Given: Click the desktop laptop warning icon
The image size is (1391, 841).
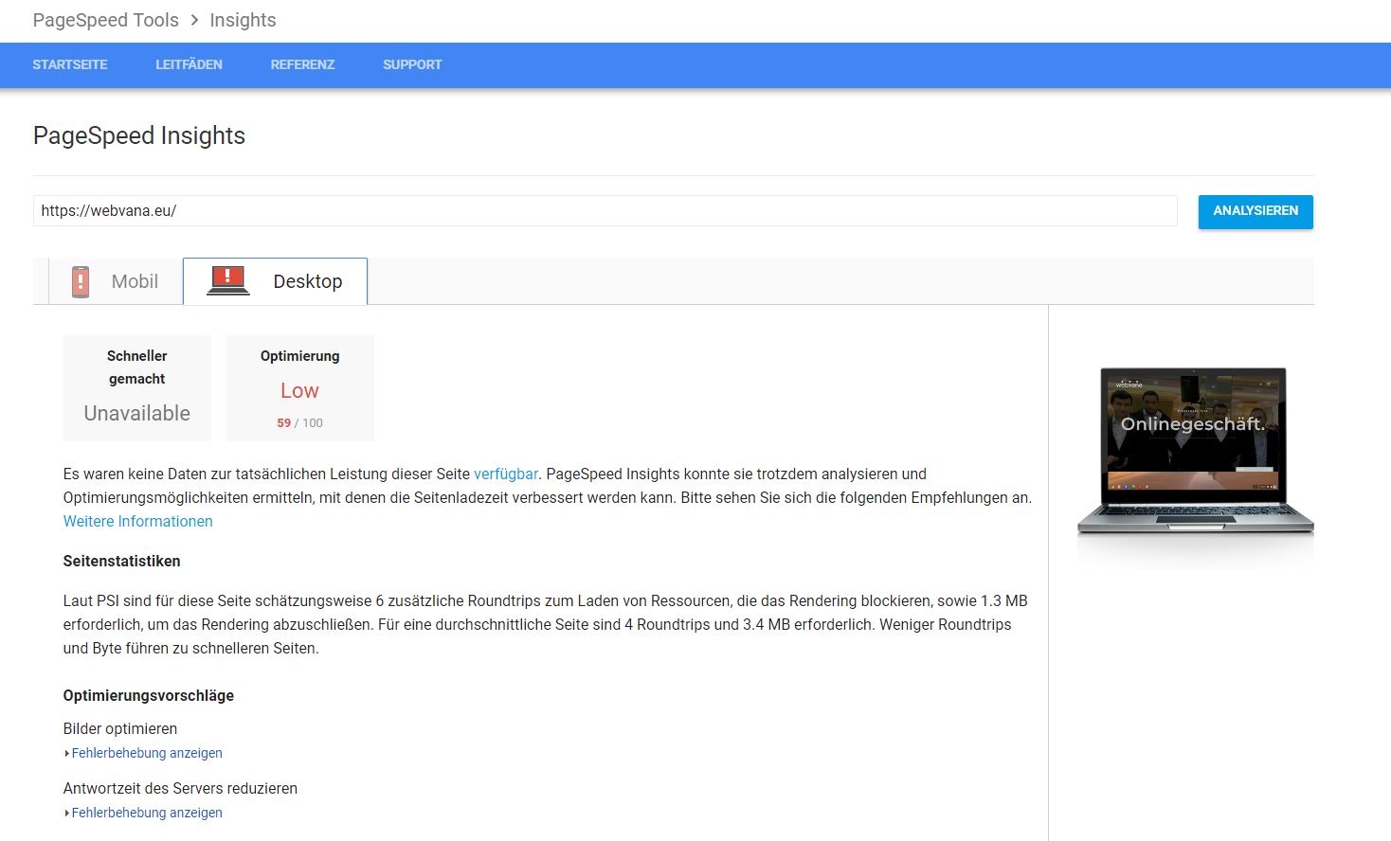Looking at the screenshot, I should tap(227, 280).
